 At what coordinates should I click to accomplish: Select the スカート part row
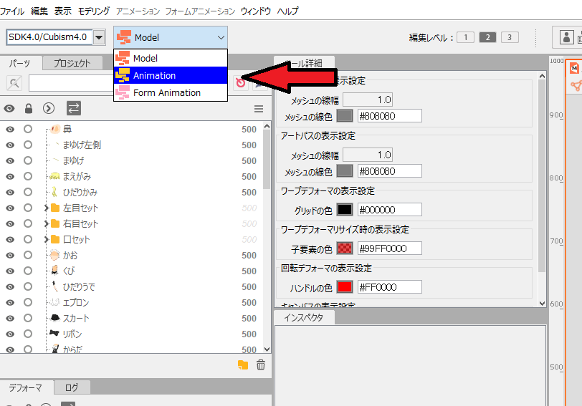point(131,318)
